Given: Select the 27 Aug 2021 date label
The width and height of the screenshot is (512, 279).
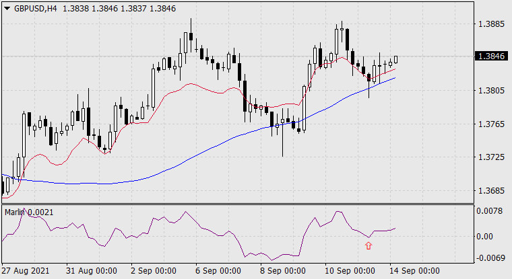Looking at the screenshot, I should tap(26, 270).
